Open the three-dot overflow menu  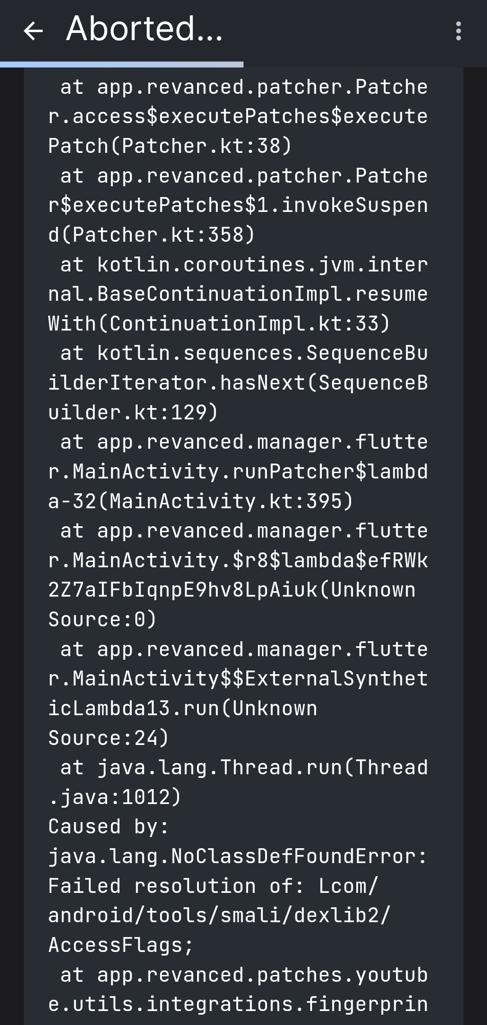pyautogui.click(x=459, y=32)
